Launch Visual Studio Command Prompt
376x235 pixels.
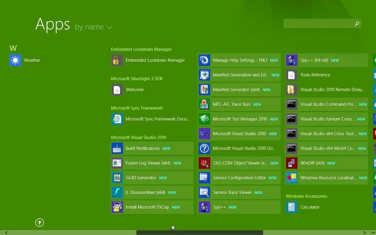[327, 104]
